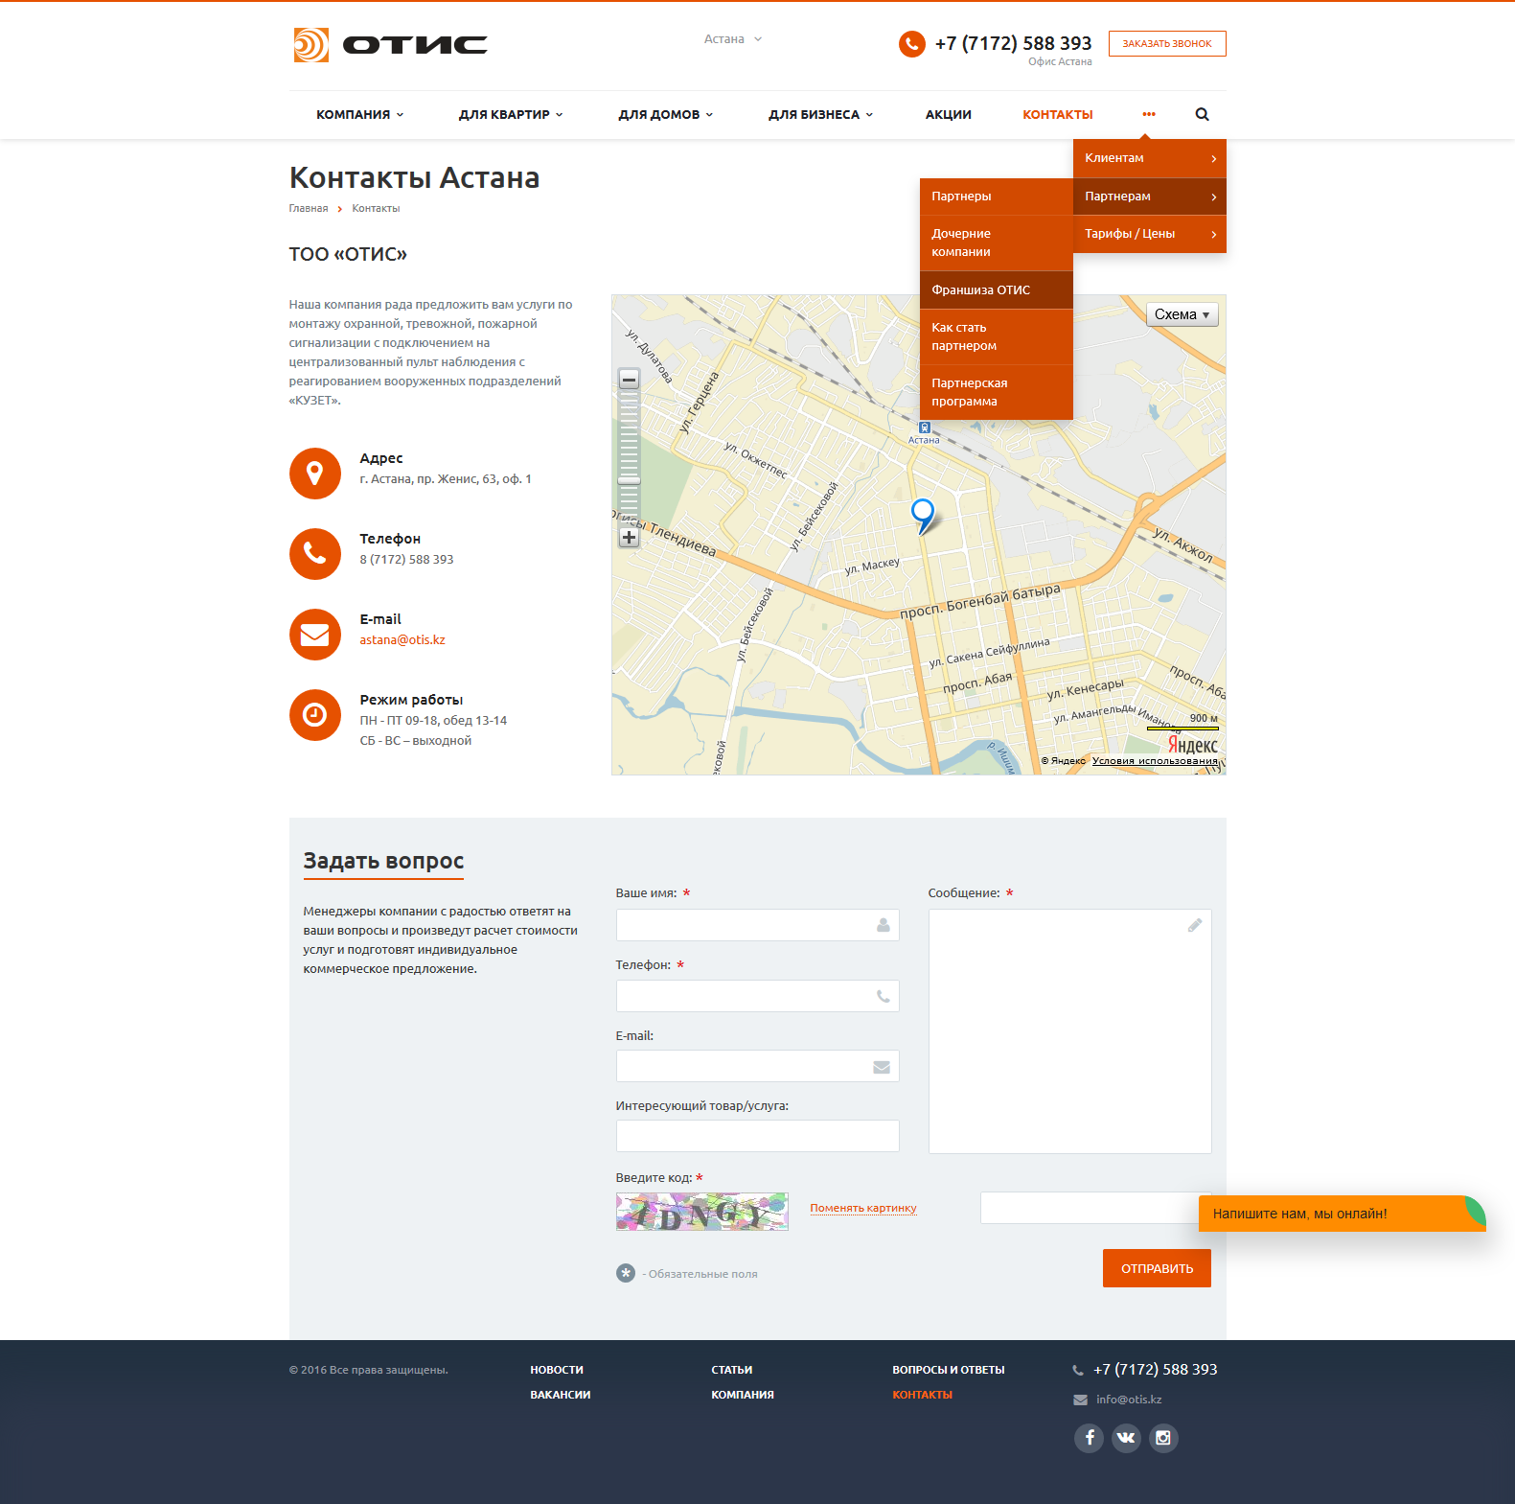This screenshot has width=1515, height=1504.
Task: Open the search magnifier icon
Action: point(1202,114)
